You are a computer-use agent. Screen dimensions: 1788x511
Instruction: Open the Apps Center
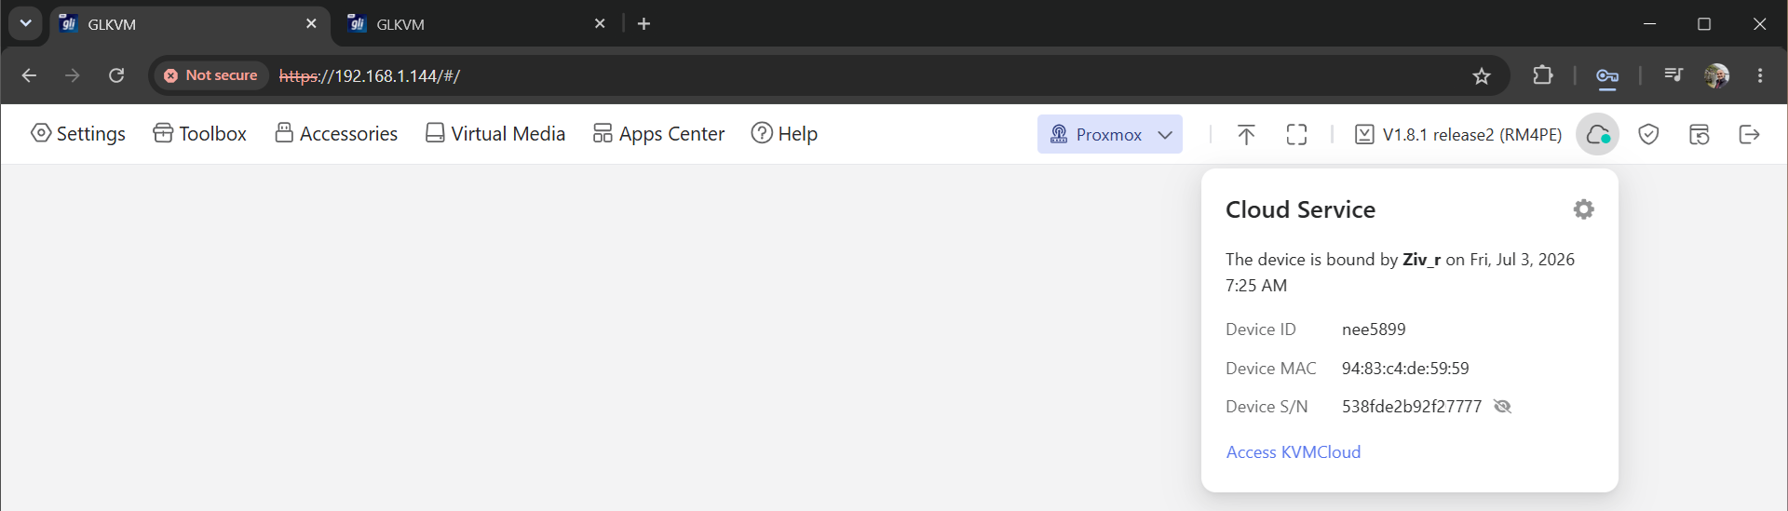click(658, 134)
